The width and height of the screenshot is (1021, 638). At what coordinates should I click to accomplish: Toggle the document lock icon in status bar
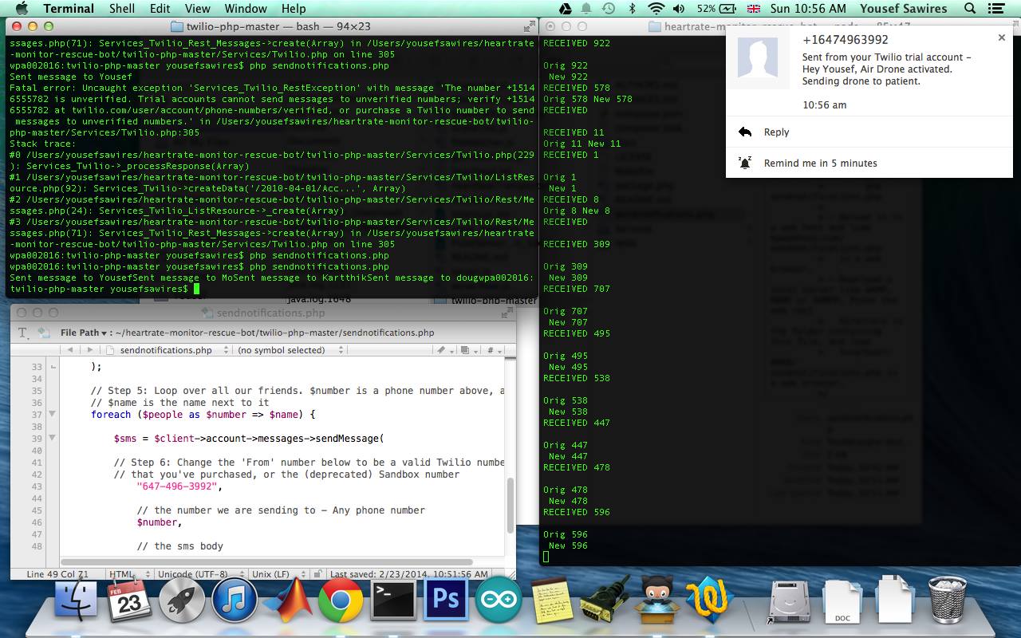pos(317,574)
